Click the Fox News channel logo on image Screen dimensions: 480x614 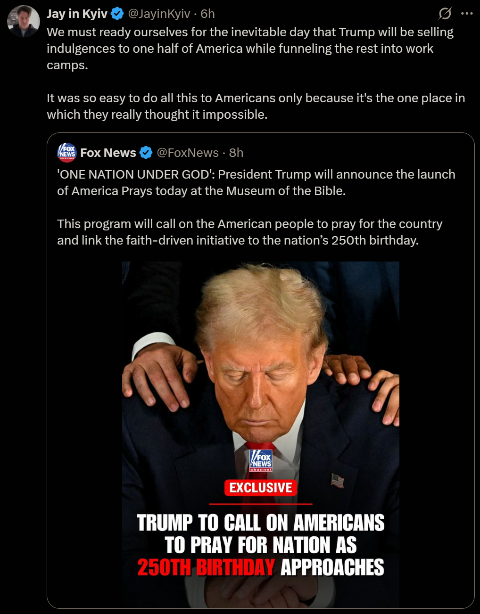click(x=261, y=460)
